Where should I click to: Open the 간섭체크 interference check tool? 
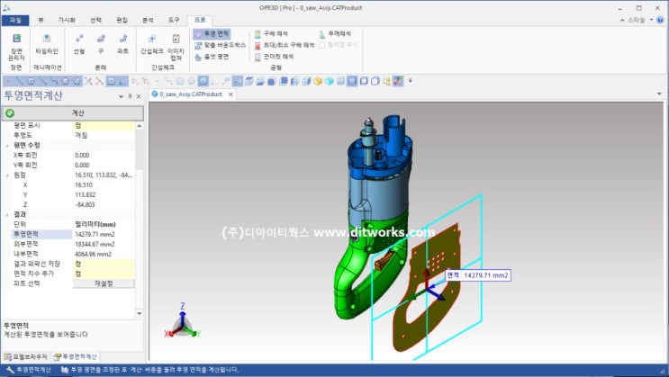click(x=152, y=44)
